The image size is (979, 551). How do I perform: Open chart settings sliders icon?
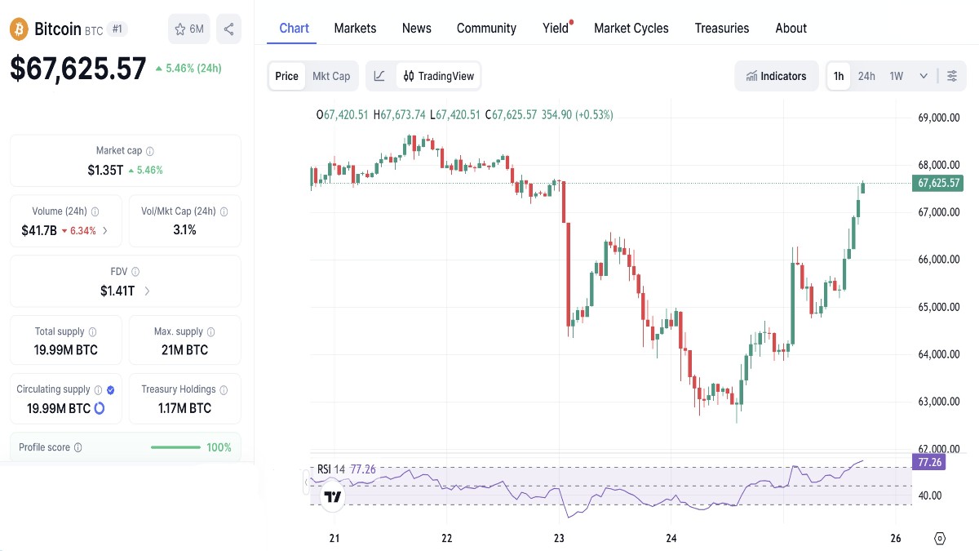tap(952, 76)
